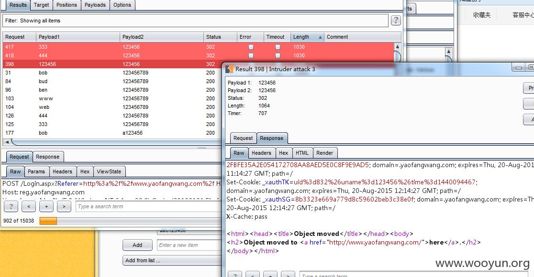Toggle Timeout checkbox for request 418
534x277 pixels.
click(x=278, y=55)
